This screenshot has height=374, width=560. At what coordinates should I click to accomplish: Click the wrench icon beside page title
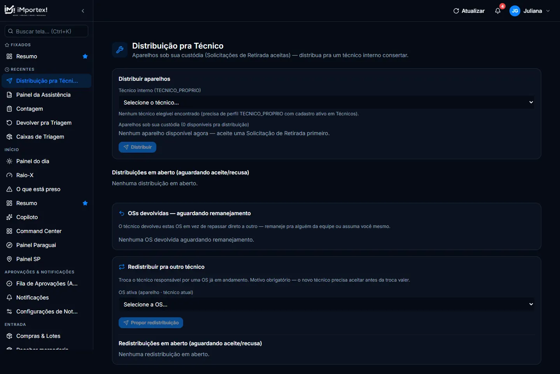[x=120, y=50]
